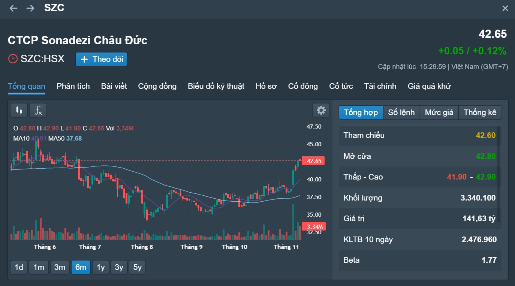Open the Cộng đồng tab
Viewport: 515px width, 286px height.
tap(157, 86)
